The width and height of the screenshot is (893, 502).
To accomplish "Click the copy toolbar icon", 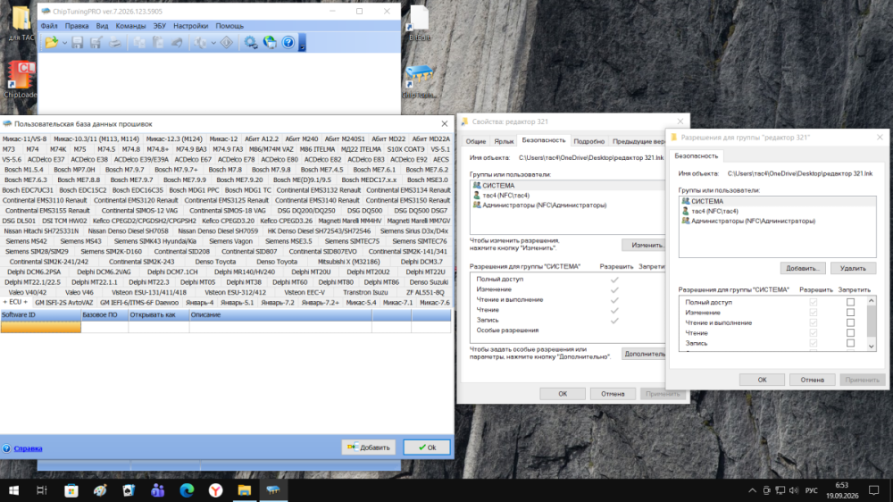I will tap(139, 43).
